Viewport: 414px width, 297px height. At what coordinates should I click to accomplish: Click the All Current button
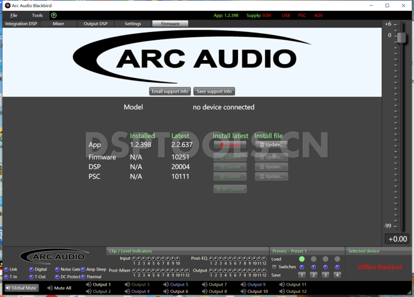click(x=230, y=189)
